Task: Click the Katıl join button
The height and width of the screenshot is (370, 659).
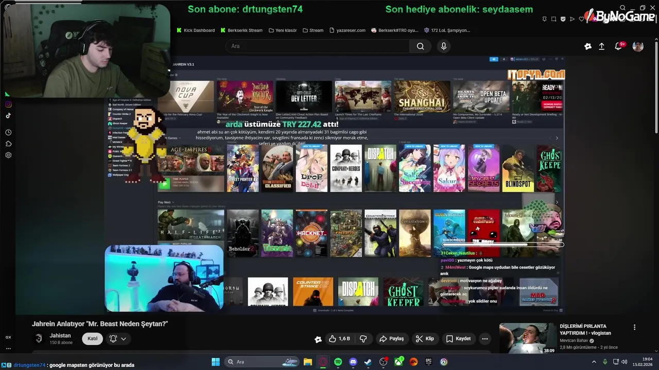Action: tap(93, 339)
